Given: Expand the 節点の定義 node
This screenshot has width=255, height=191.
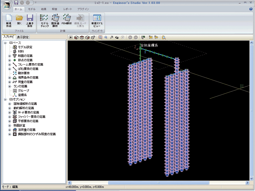Looking at the screenshot, I should coord(9,60).
